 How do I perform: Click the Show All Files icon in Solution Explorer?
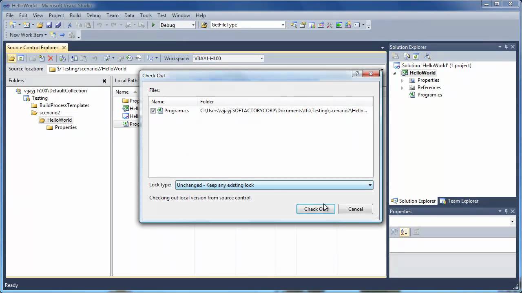point(407,57)
